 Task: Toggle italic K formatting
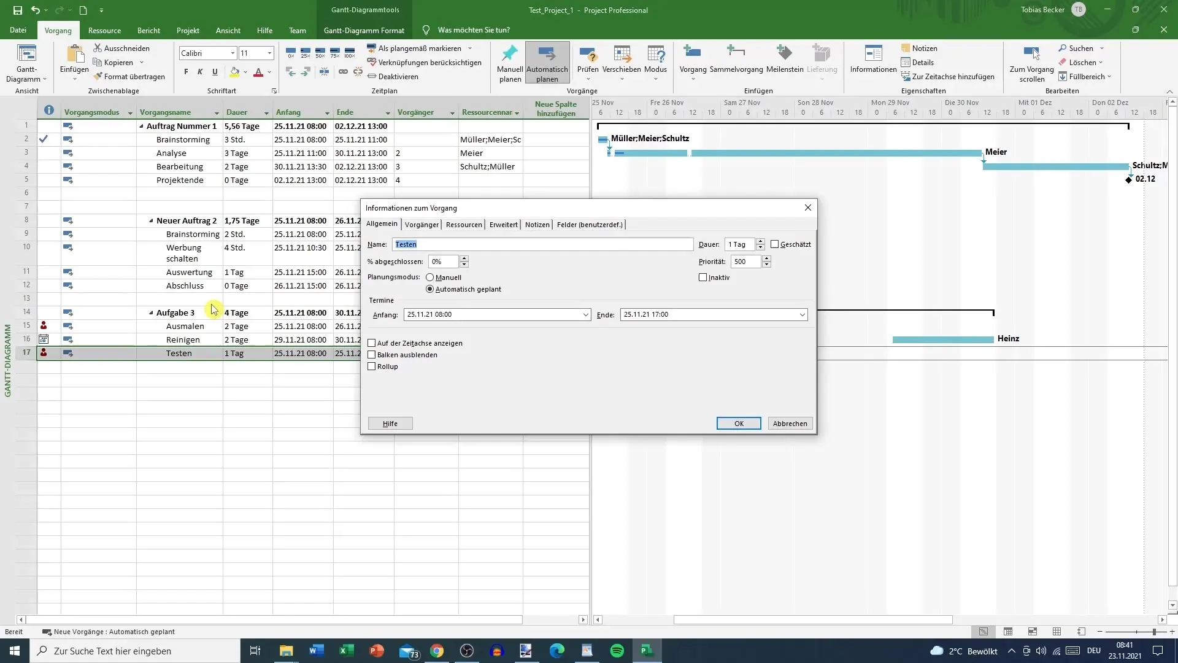200,72
